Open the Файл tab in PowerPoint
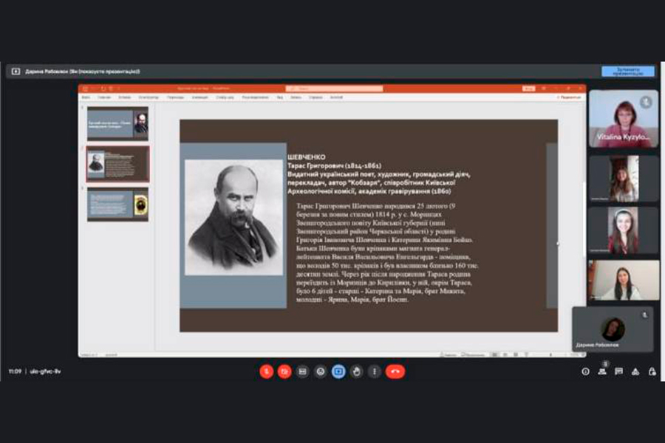Viewport: 665px width, 443px height. 86,97
